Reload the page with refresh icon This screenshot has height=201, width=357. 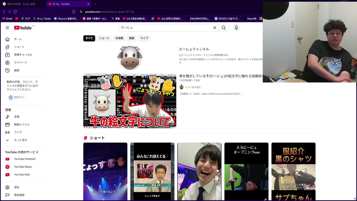15,12
